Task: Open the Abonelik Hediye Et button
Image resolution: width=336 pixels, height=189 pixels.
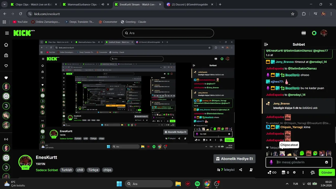Action: click(x=234, y=159)
